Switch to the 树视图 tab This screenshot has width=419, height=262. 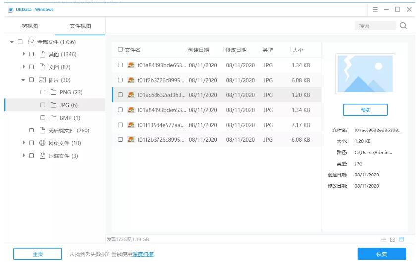click(30, 26)
